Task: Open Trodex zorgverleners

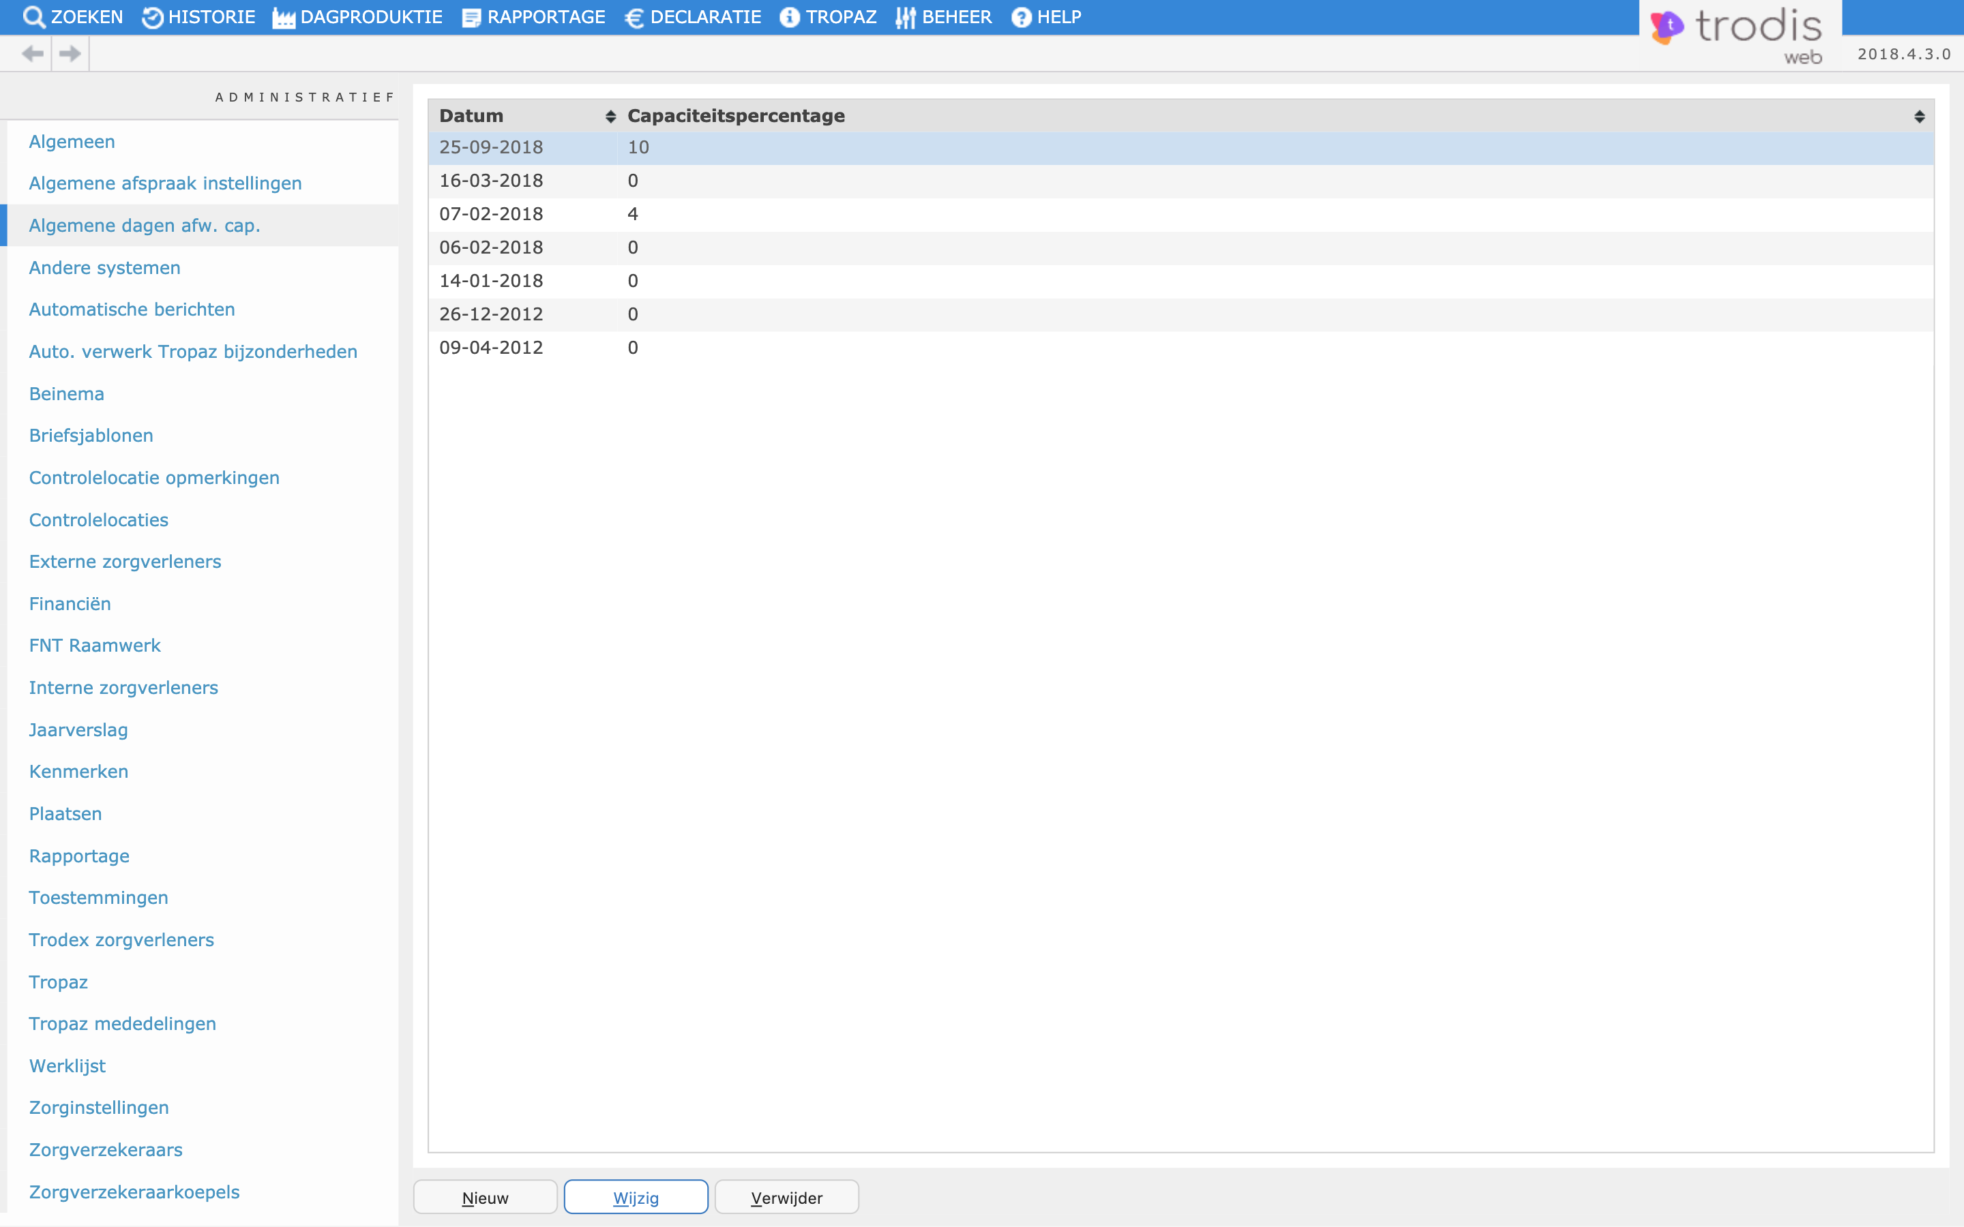Action: click(x=122, y=940)
